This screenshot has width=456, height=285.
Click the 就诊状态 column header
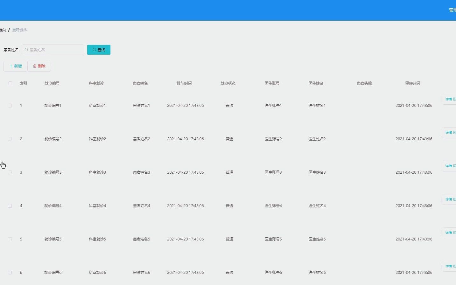[x=228, y=83]
